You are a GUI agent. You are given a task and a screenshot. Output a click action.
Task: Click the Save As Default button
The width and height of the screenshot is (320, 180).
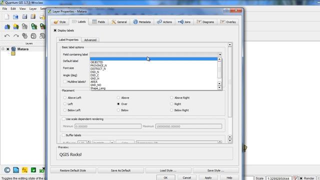[x=120, y=170]
